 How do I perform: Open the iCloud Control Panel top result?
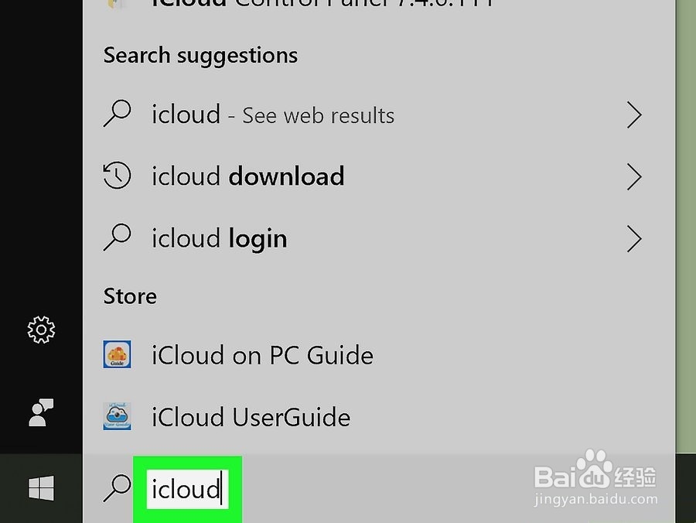pyautogui.click(x=322, y=5)
